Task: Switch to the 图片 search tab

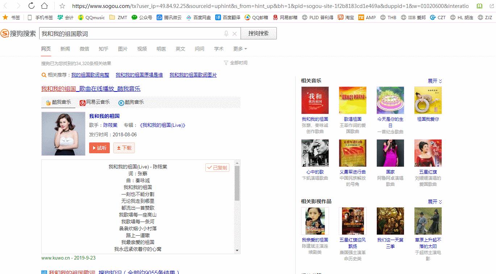Action: 123,49
